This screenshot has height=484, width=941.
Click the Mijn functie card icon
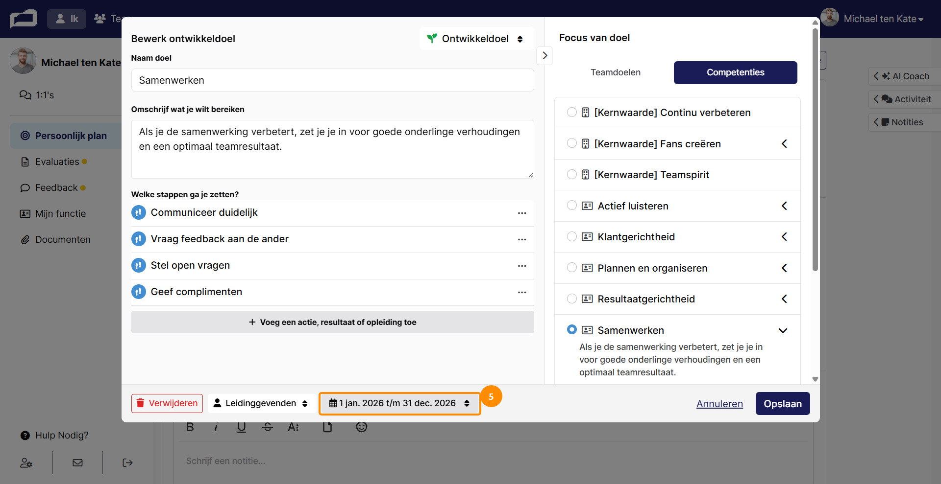(25, 214)
